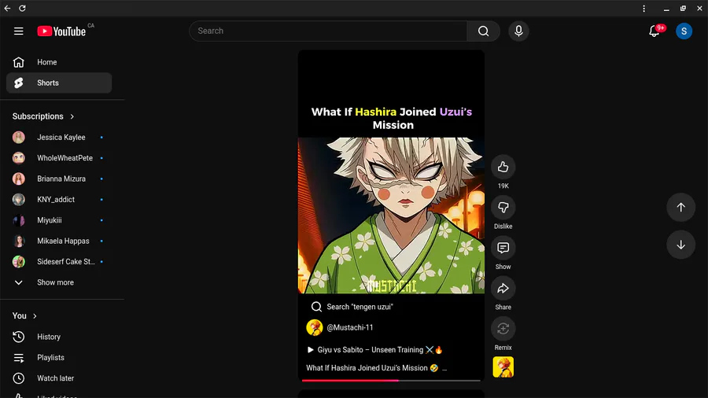The height and width of the screenshot is (398, 708).
Task: Open Sideserf Cake Studio channel
Action: 59,262
